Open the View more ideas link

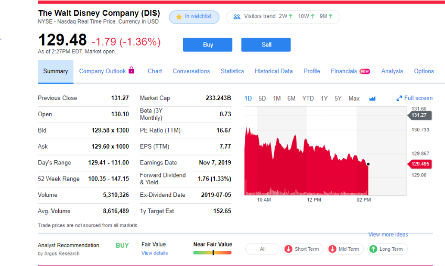[x=388, y=235]
